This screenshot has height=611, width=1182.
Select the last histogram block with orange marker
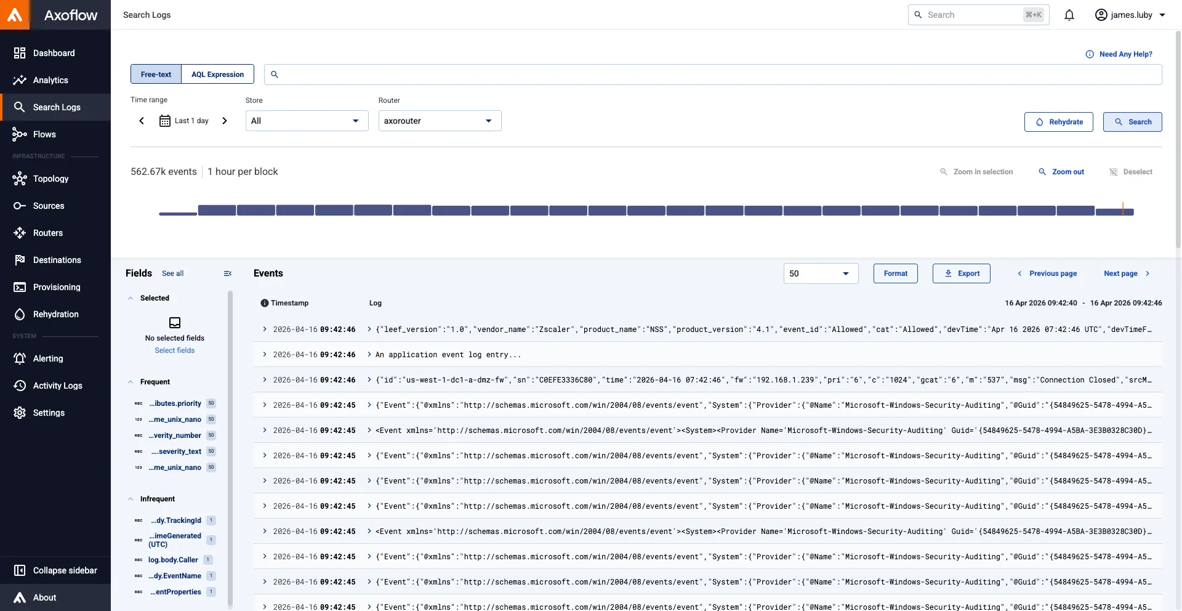pos(1115,211)
